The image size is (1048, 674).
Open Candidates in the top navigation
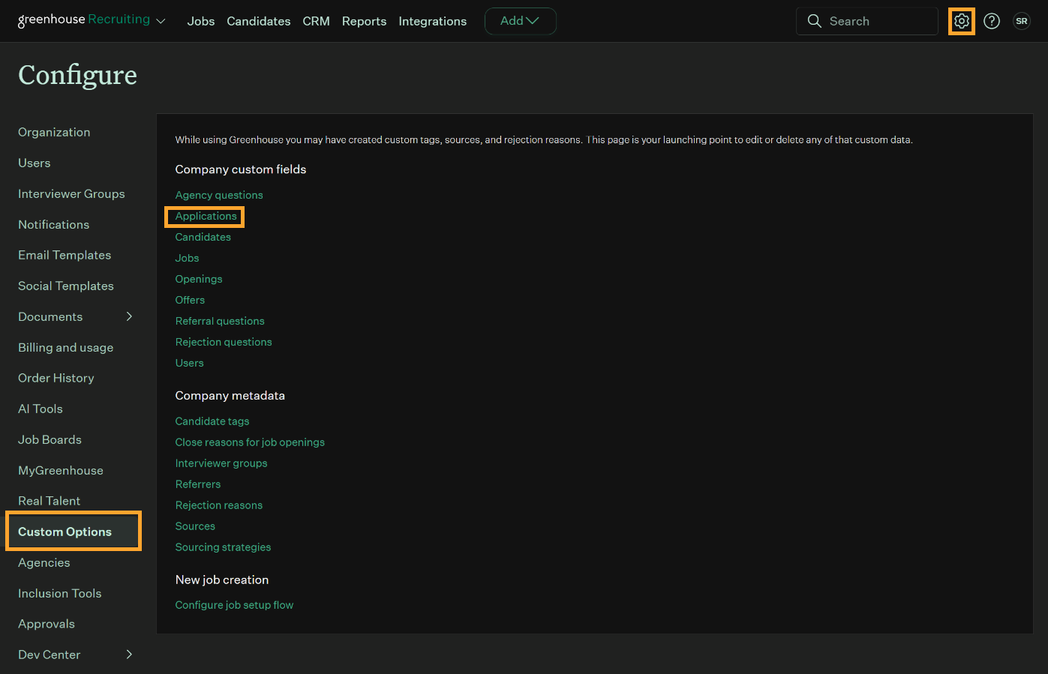(259, 21)
